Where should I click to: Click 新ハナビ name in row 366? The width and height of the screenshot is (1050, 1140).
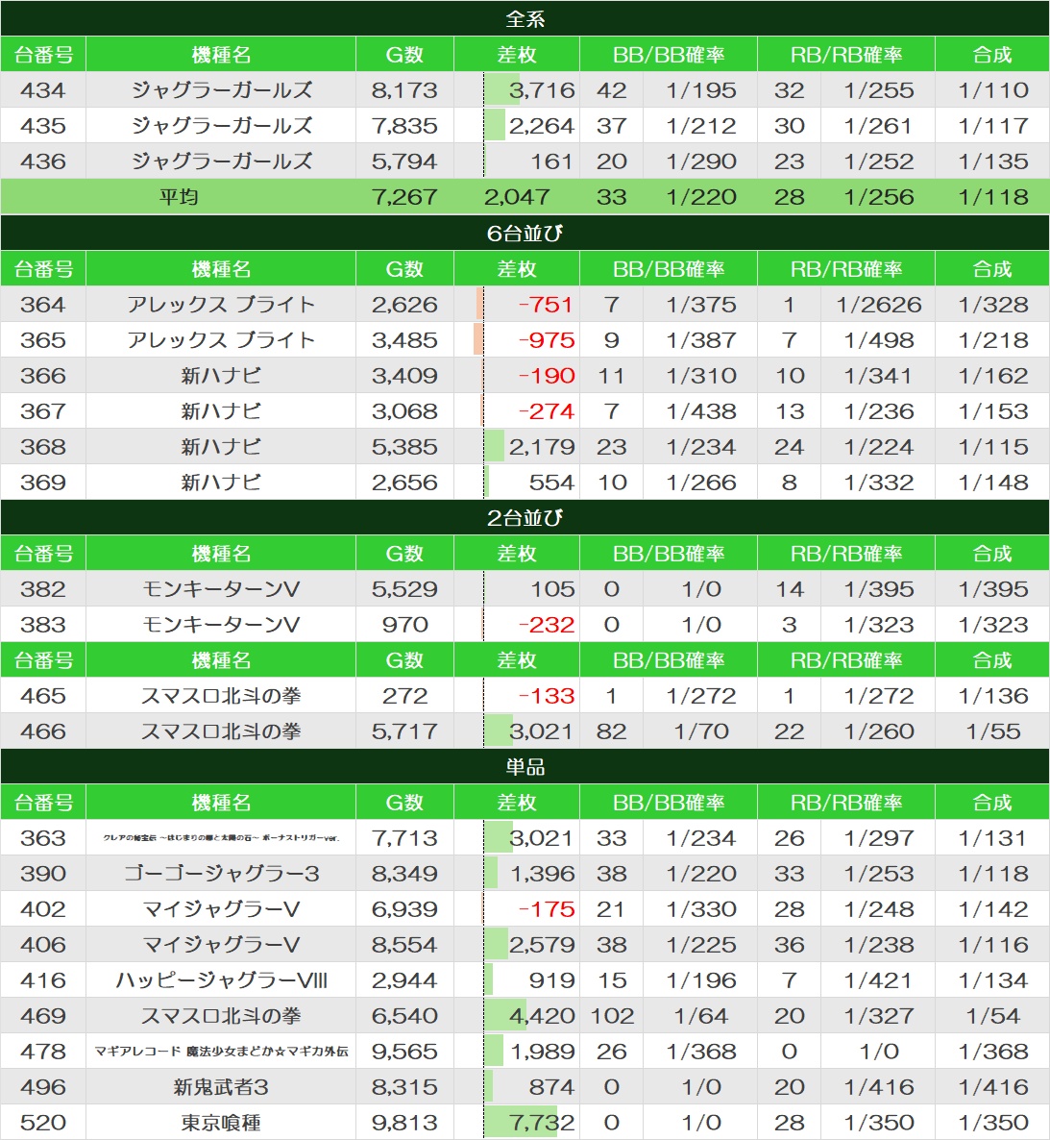point(221,375)
